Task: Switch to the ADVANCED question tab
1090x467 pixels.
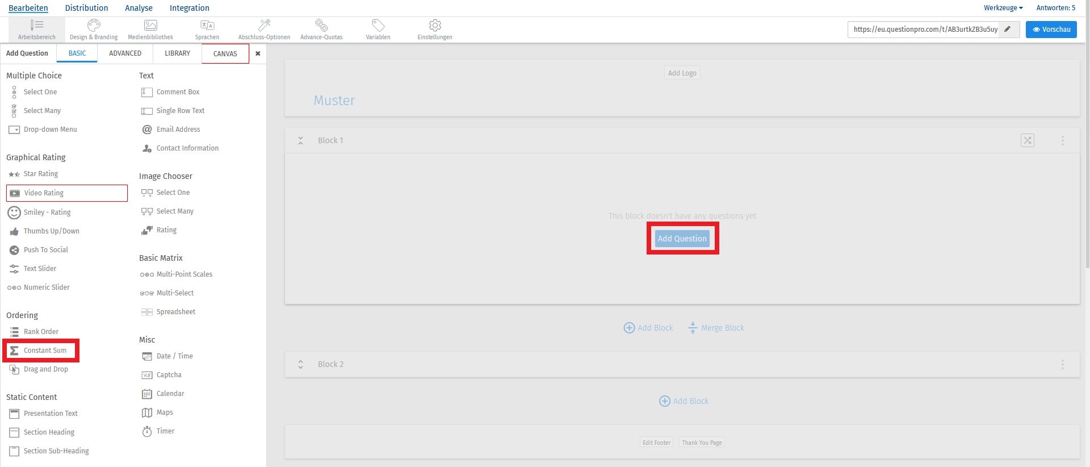Action: tap(125, 53)
